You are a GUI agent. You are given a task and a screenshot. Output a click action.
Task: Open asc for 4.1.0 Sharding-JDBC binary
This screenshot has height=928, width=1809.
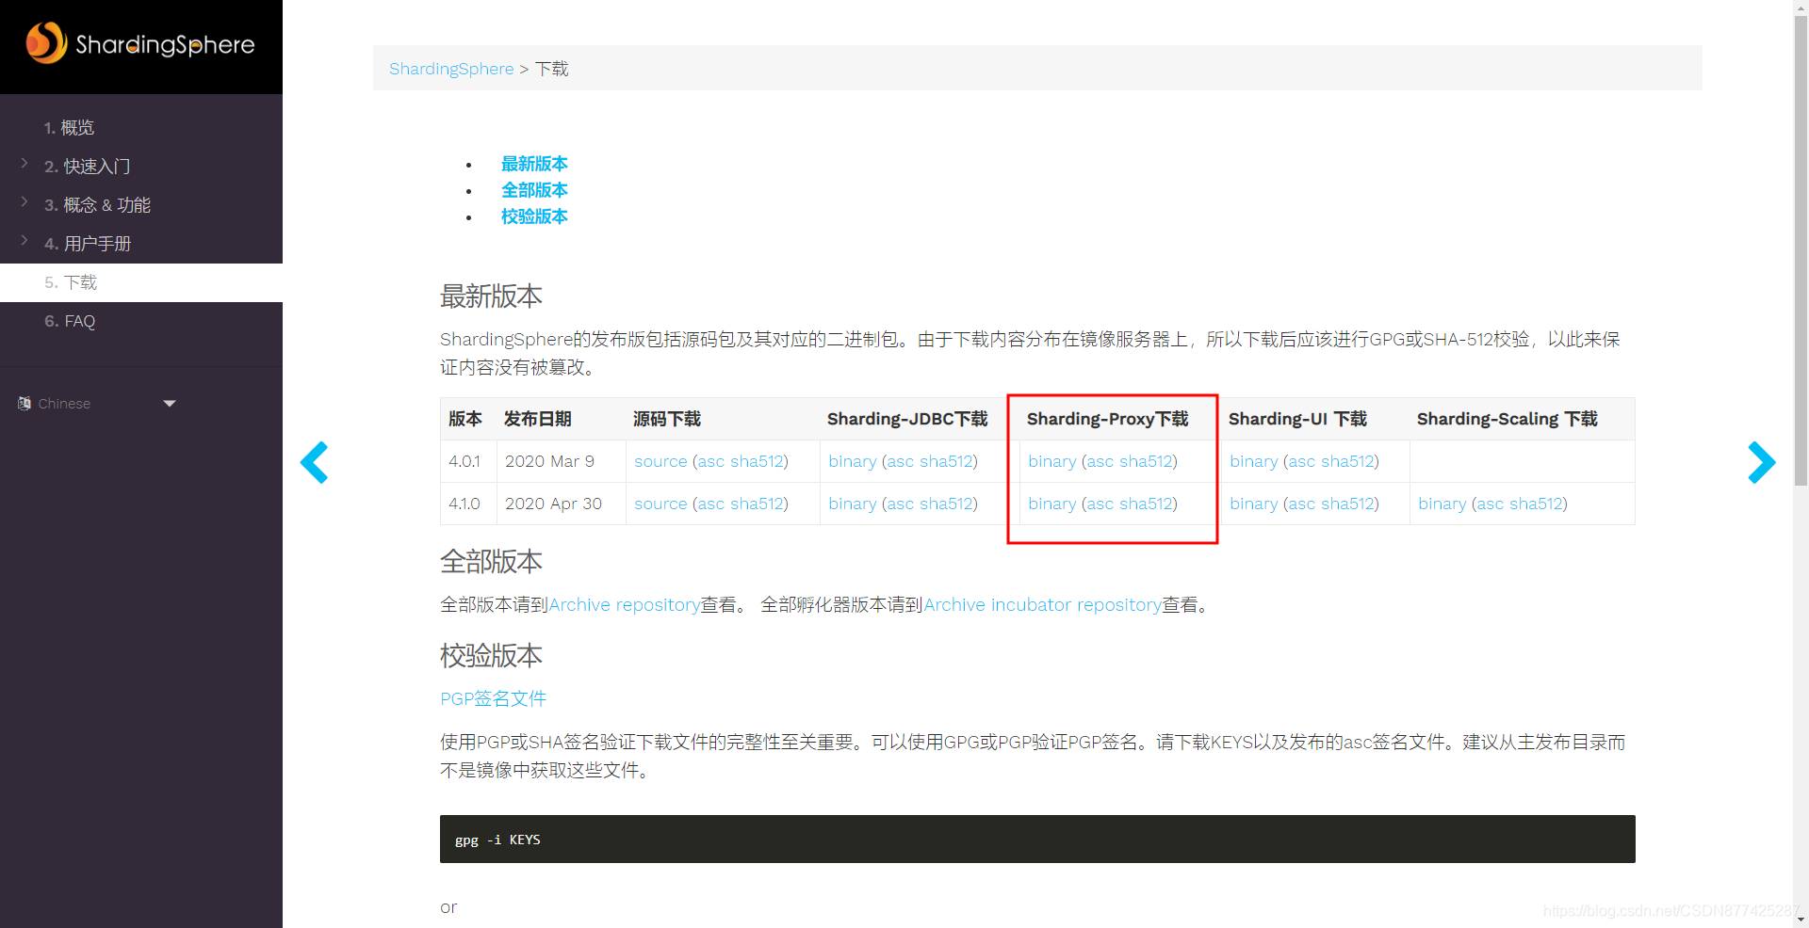coord(900,504)
